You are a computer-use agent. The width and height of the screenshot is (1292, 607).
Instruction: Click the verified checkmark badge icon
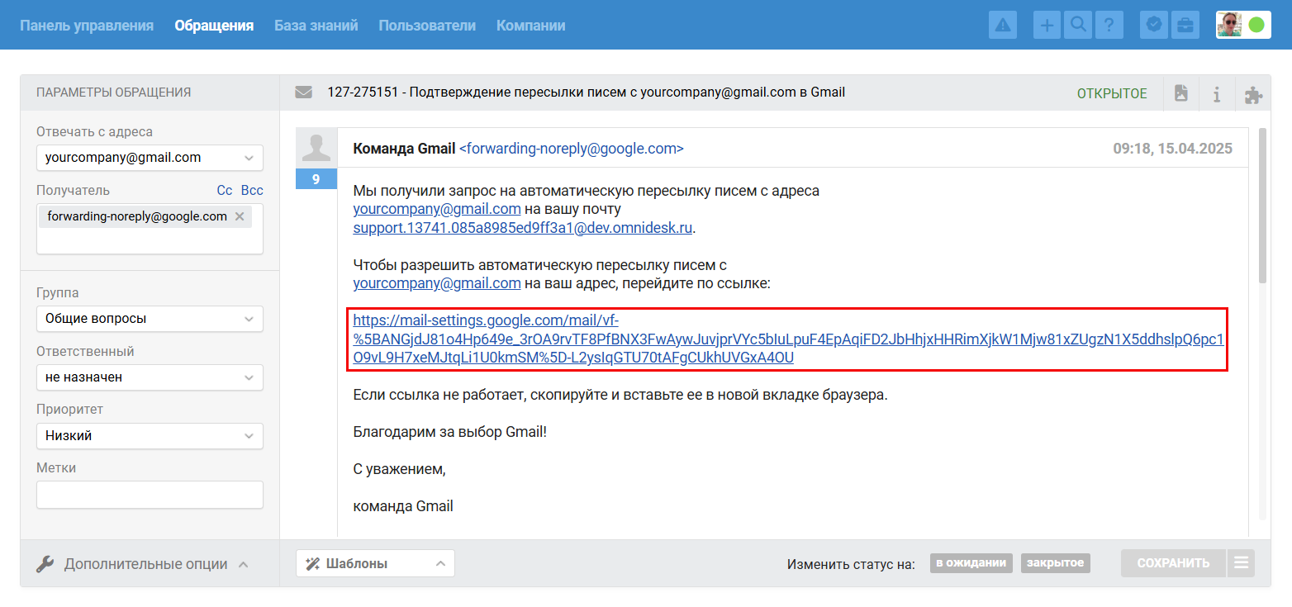point(1154,26)
